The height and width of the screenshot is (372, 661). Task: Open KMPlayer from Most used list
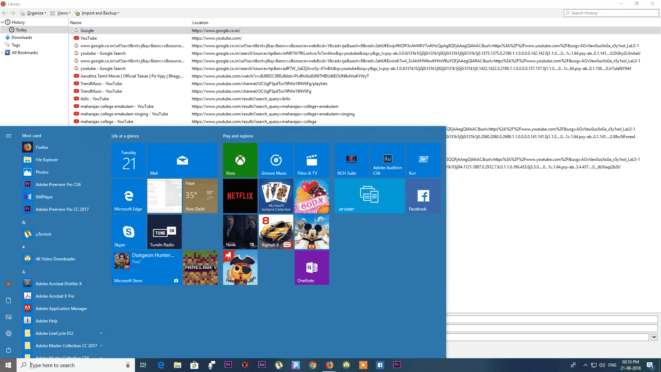62,197
